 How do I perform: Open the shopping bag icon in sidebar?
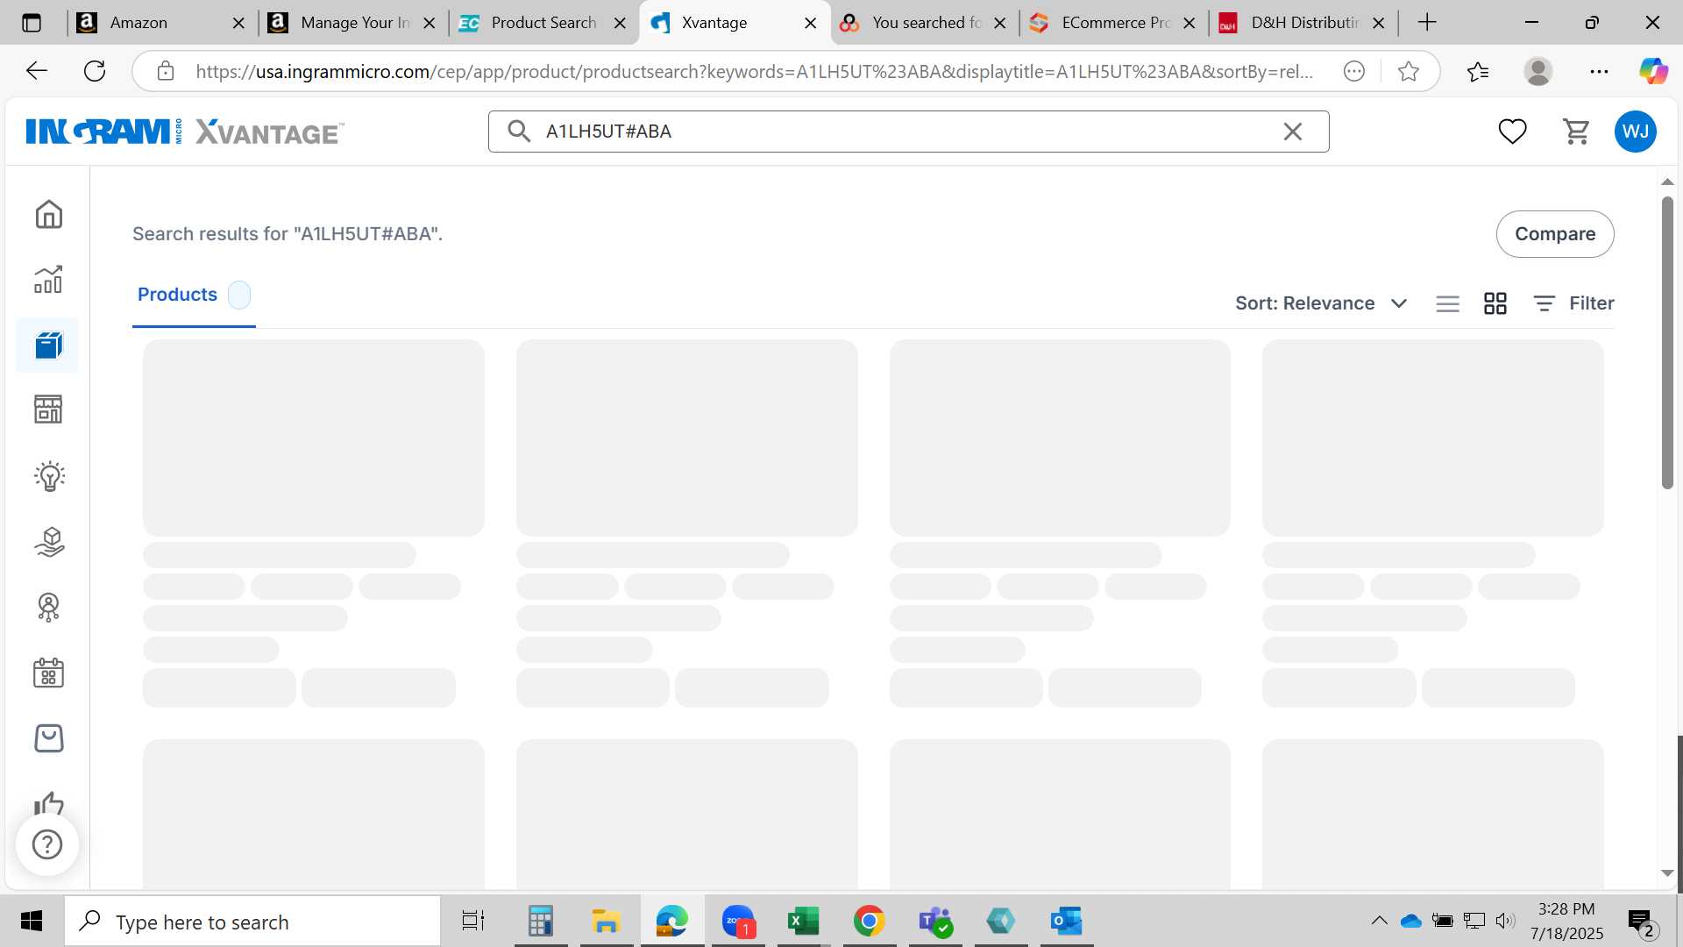coord(48,738)
